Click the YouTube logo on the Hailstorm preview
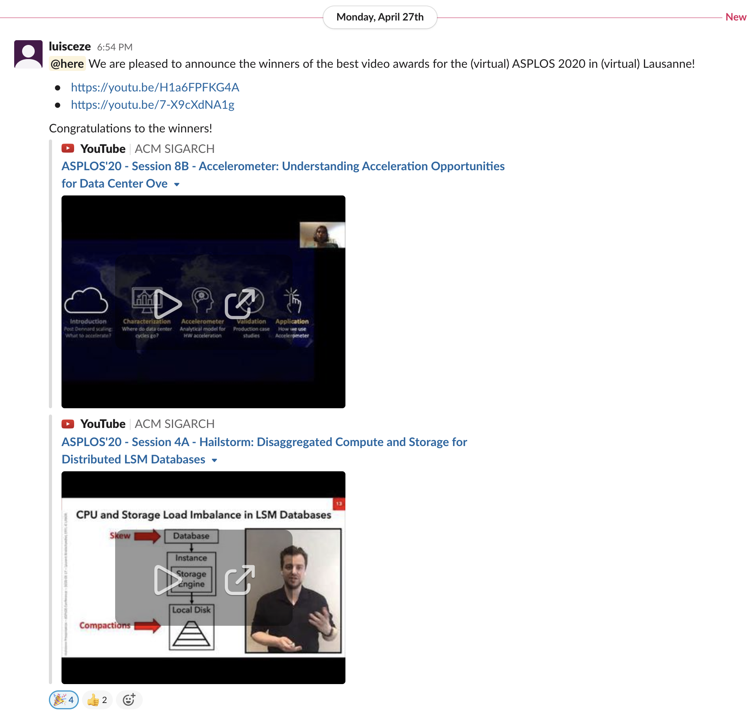The width and height of the screenshot is (750, 716). pyautogui.click(x=68, y=424)
